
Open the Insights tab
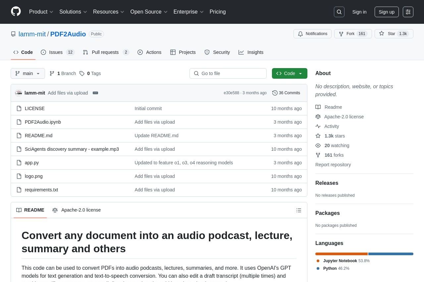coord(251,52)
